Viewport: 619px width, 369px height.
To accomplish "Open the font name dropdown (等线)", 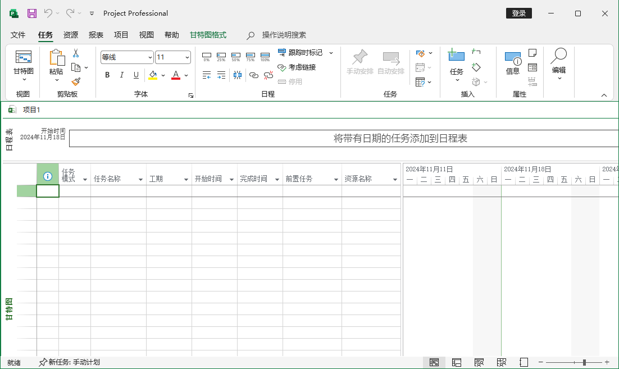I will pyautogui.click(x=150, y=58).
